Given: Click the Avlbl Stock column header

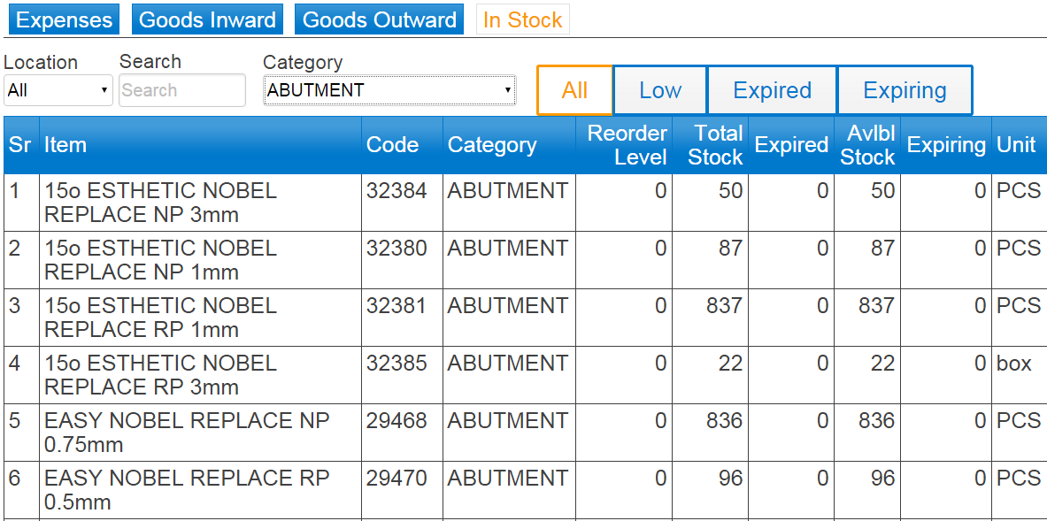Looking at the screenshot, I should [867, 145].
